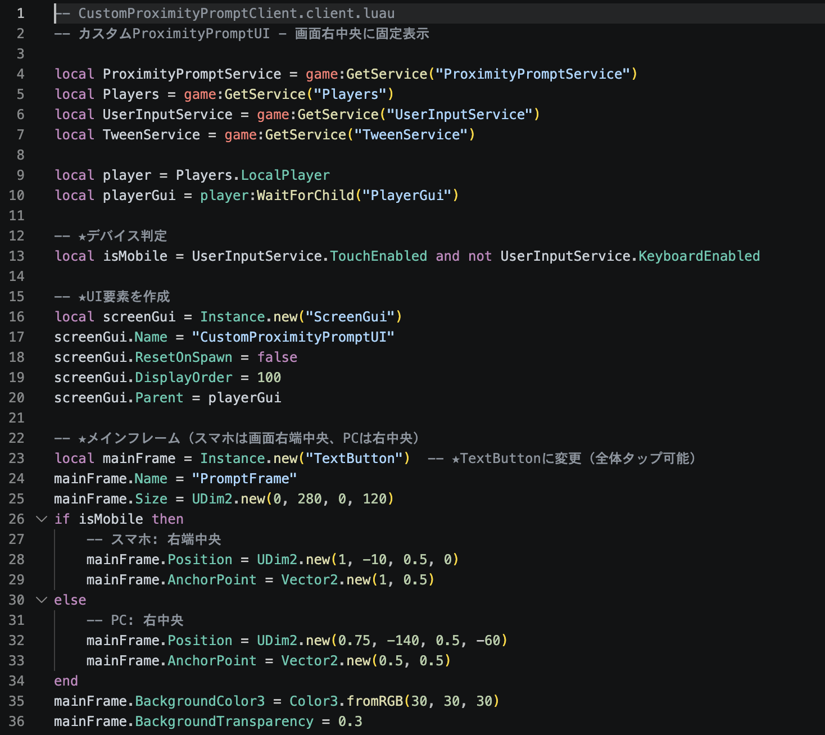Click the filename comment 'CustomProximityPromptClient.client.luau'
Image resolution: width=825 pixels, height=735 pixels.
(237, 13)
